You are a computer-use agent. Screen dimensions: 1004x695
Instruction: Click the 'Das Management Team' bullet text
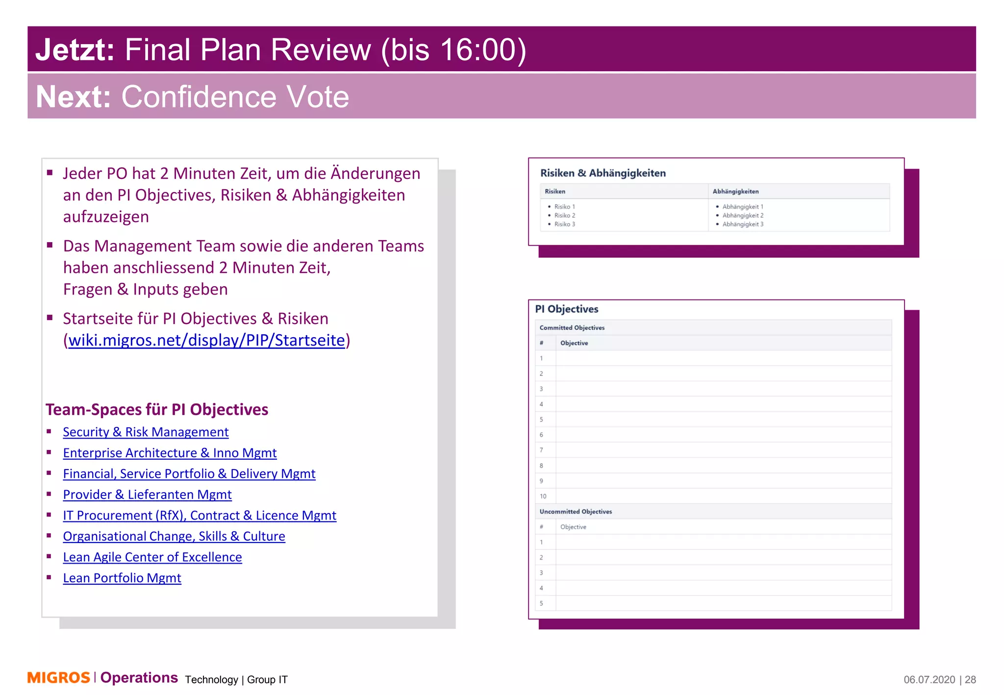click(244, 268)
